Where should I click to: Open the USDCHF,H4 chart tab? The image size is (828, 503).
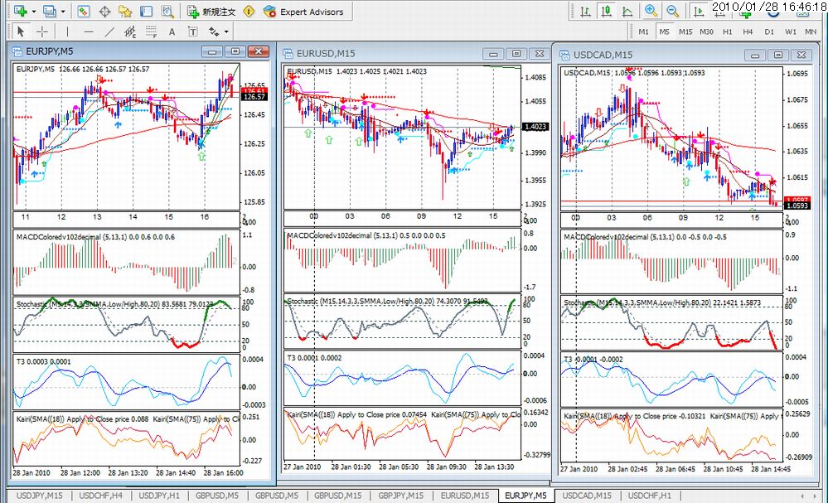(x=100, y=496)
